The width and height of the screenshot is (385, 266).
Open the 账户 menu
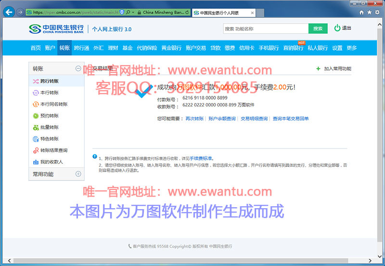click(50, 48)
